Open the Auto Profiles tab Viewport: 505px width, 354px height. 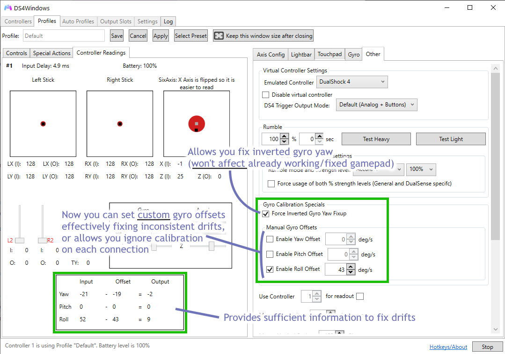tap(78, 21)
